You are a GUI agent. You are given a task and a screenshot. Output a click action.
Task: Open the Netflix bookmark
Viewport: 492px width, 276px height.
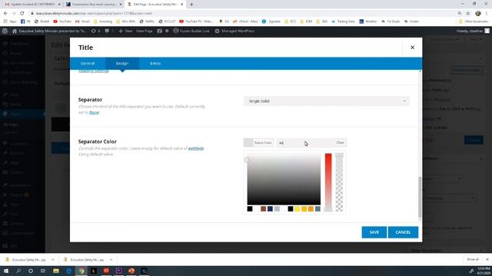147,21
